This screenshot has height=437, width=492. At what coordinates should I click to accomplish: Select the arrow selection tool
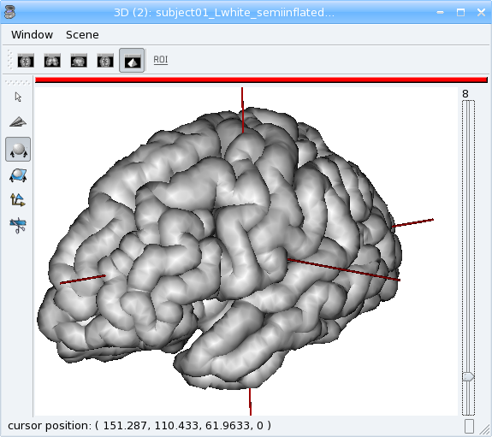(x=18, y=97)
